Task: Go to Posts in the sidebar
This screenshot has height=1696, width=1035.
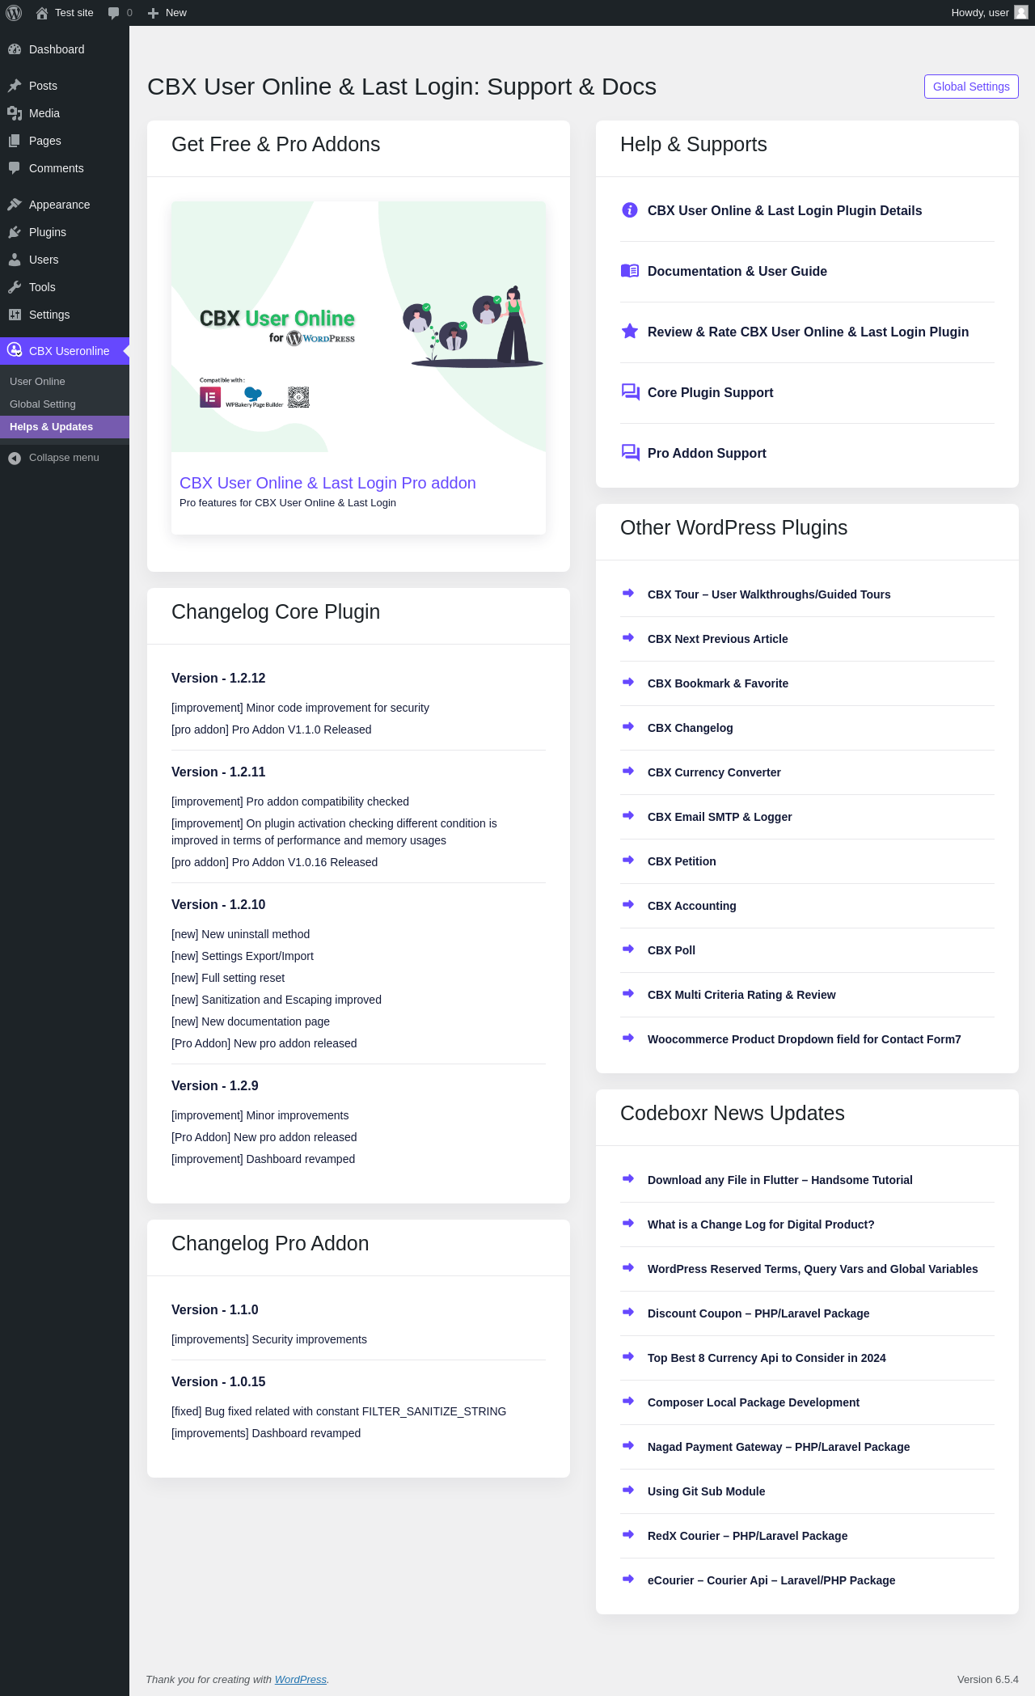Action: click(x=65, y=86)
